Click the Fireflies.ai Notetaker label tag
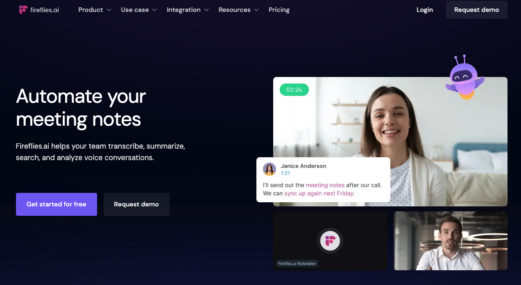This screenshot has height=285, width=521. pyautogui.click(x=297, y=264)
